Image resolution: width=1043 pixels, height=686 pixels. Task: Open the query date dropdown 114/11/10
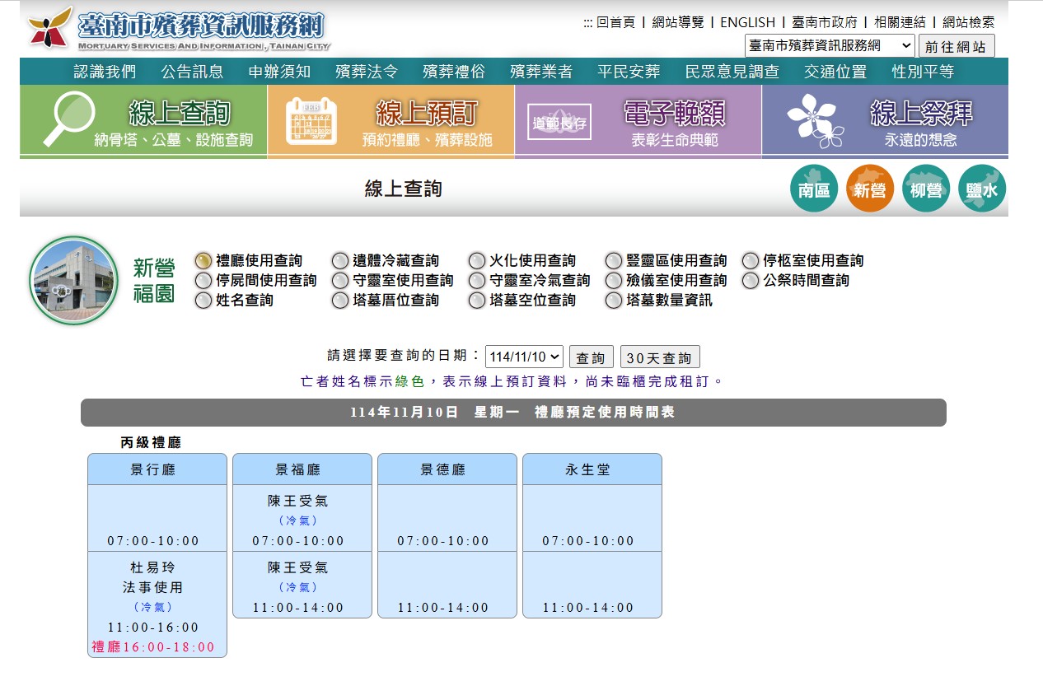pos(524,357)
